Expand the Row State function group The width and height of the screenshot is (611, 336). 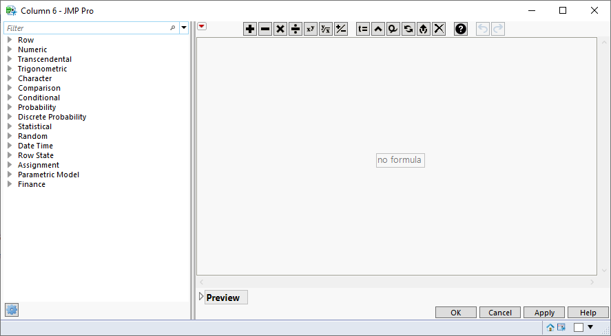pyautogui.click(x=10, y=155)
